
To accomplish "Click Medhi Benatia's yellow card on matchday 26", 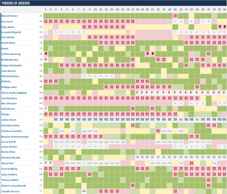I will (181, 59).
